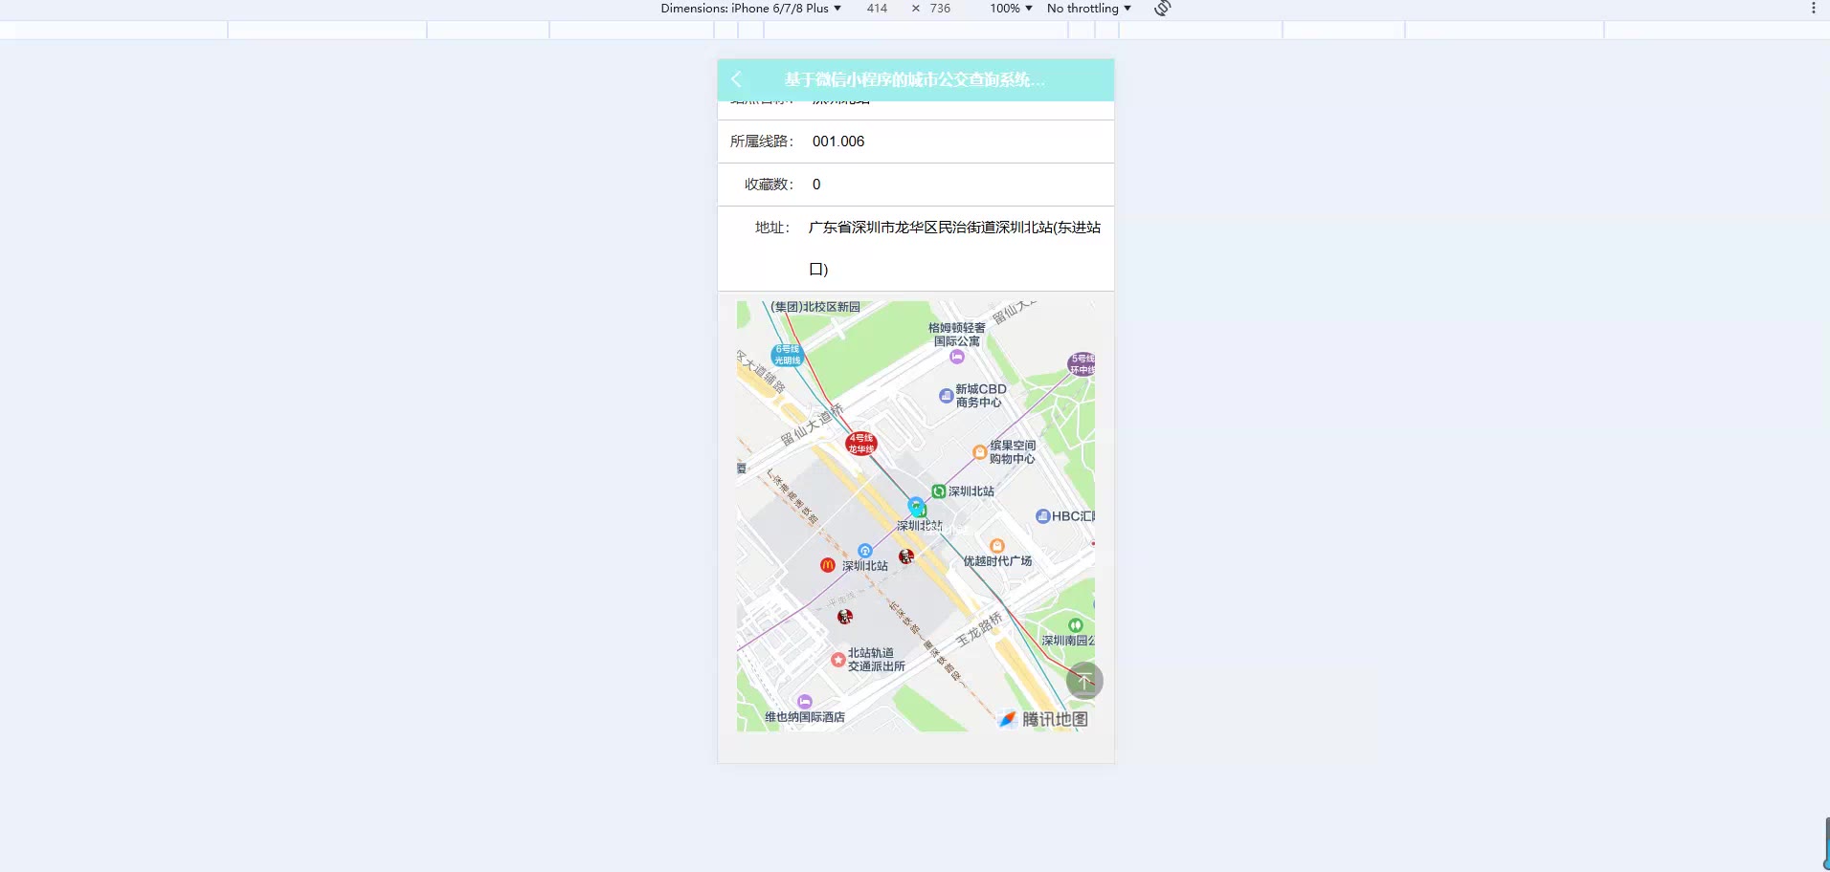Tap the hotel icon under 格姆顿轻奢国际公寓
The width and height of the screenshot is (1830, 872).
tap(957, 357)
